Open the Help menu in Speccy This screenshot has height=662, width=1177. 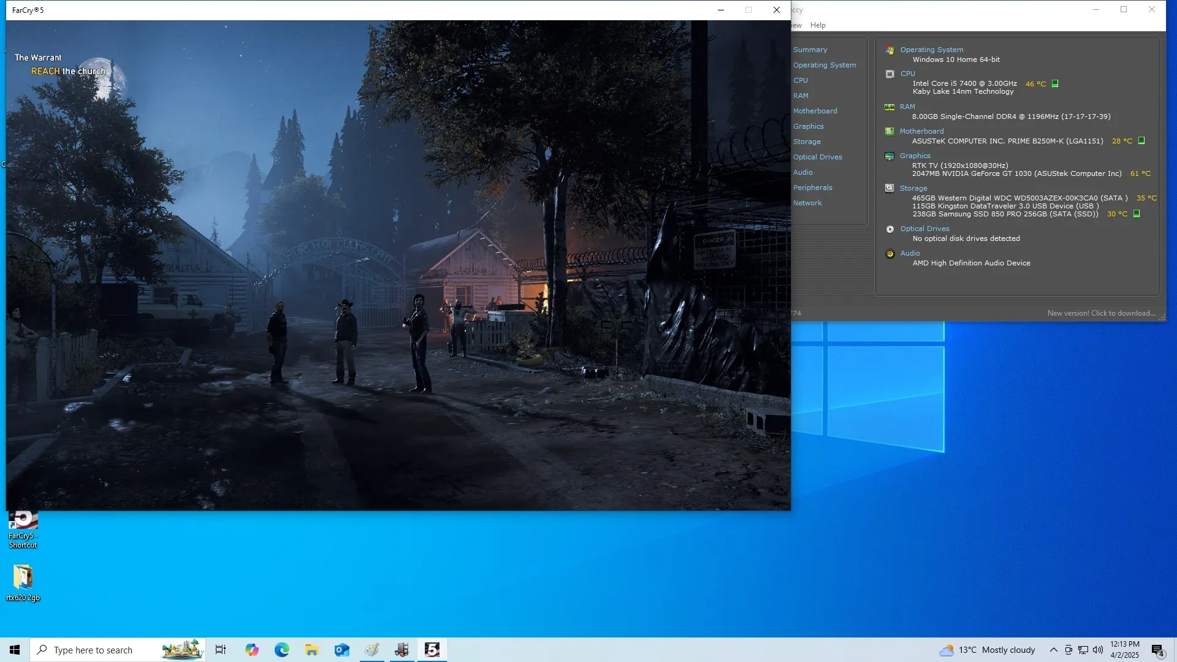[818, 25]
